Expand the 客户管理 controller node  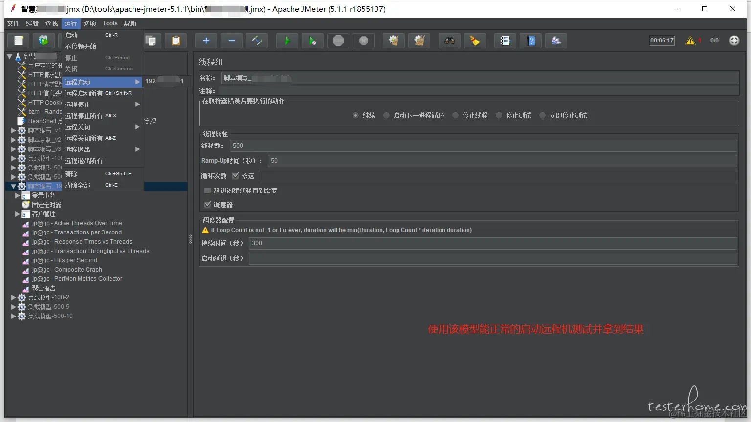pyautogui.click(x=17, y=214)
